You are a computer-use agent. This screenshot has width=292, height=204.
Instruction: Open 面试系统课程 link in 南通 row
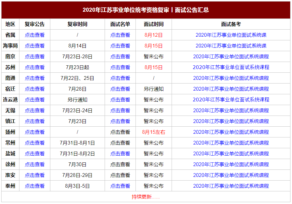231,78
